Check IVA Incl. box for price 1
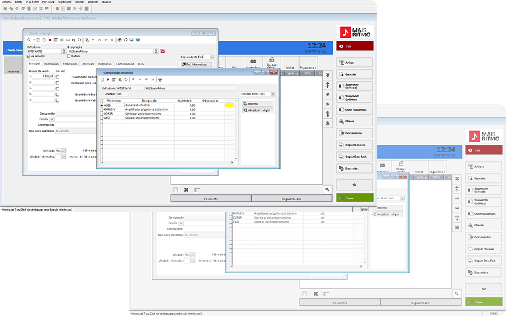The height and width of the screenshot is (316, 506). coord(57,77)
